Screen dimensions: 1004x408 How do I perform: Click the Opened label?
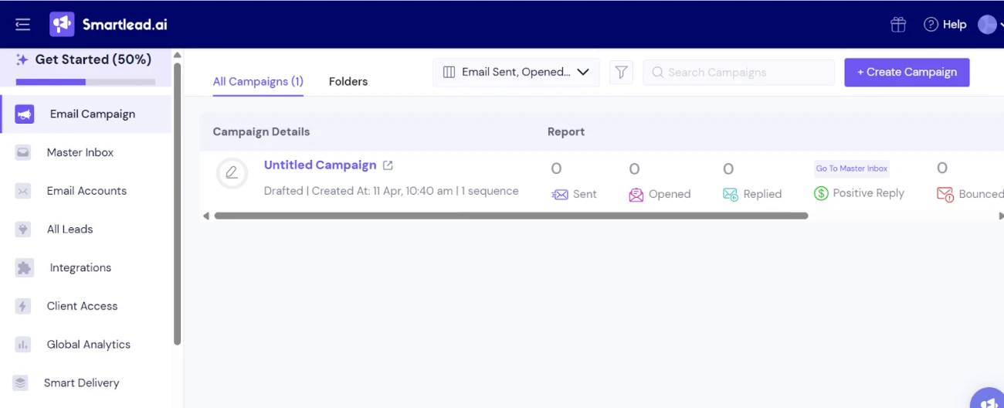point(670,194)
